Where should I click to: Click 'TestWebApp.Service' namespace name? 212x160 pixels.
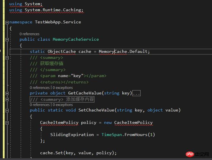[58, 22]
